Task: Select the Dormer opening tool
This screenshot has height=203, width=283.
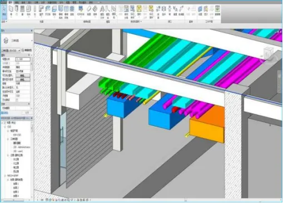Action: (x=181, y=11)
